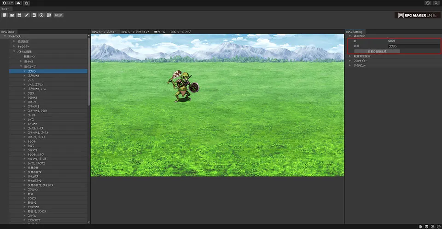Expand the キャラクター tree node

click(14, 46)
